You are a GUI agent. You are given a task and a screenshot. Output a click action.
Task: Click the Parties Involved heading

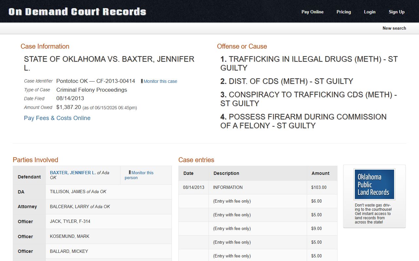coord(35,160)
